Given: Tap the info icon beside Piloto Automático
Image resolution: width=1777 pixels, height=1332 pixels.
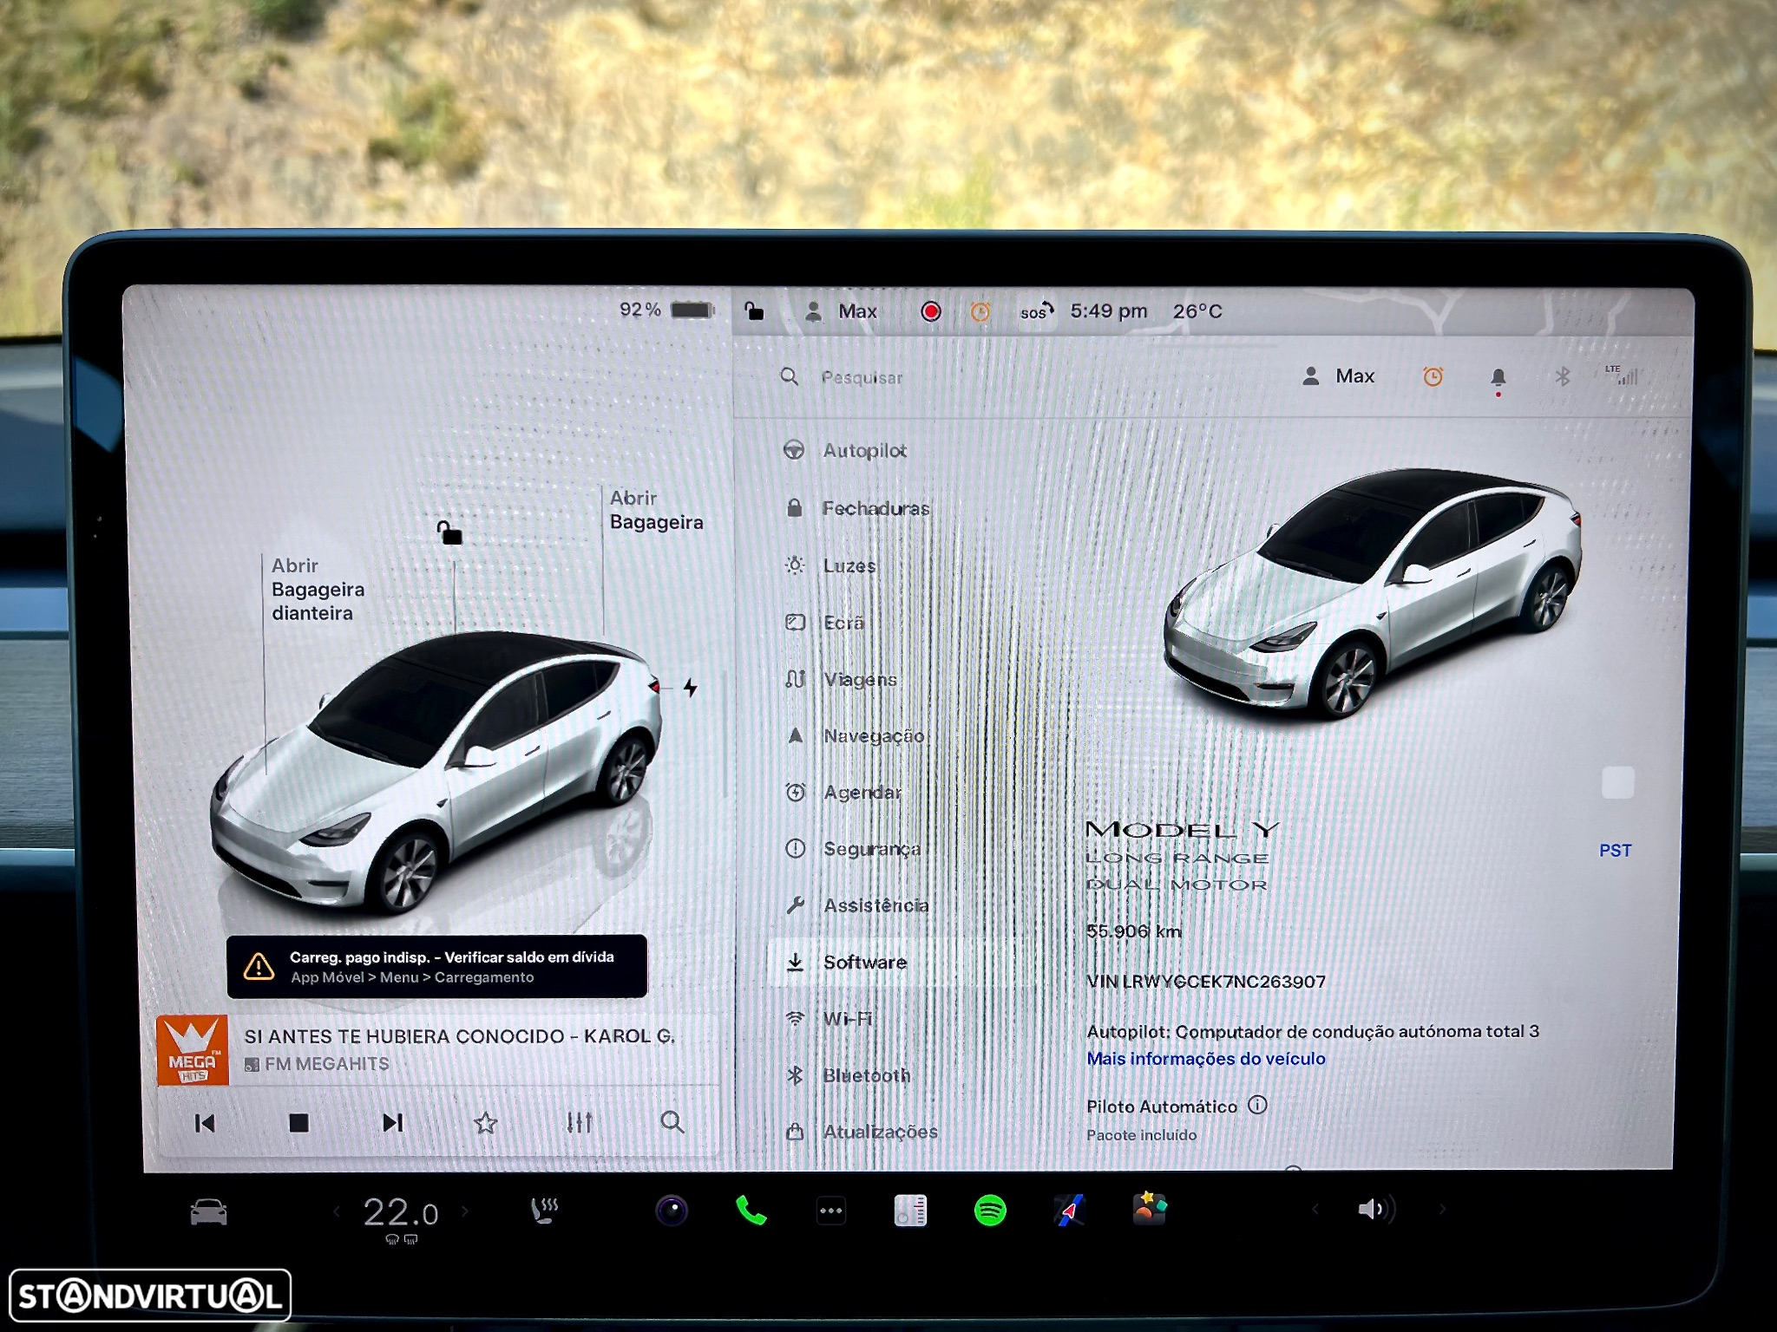Looking at the screenshot, I should 1257,1105.
